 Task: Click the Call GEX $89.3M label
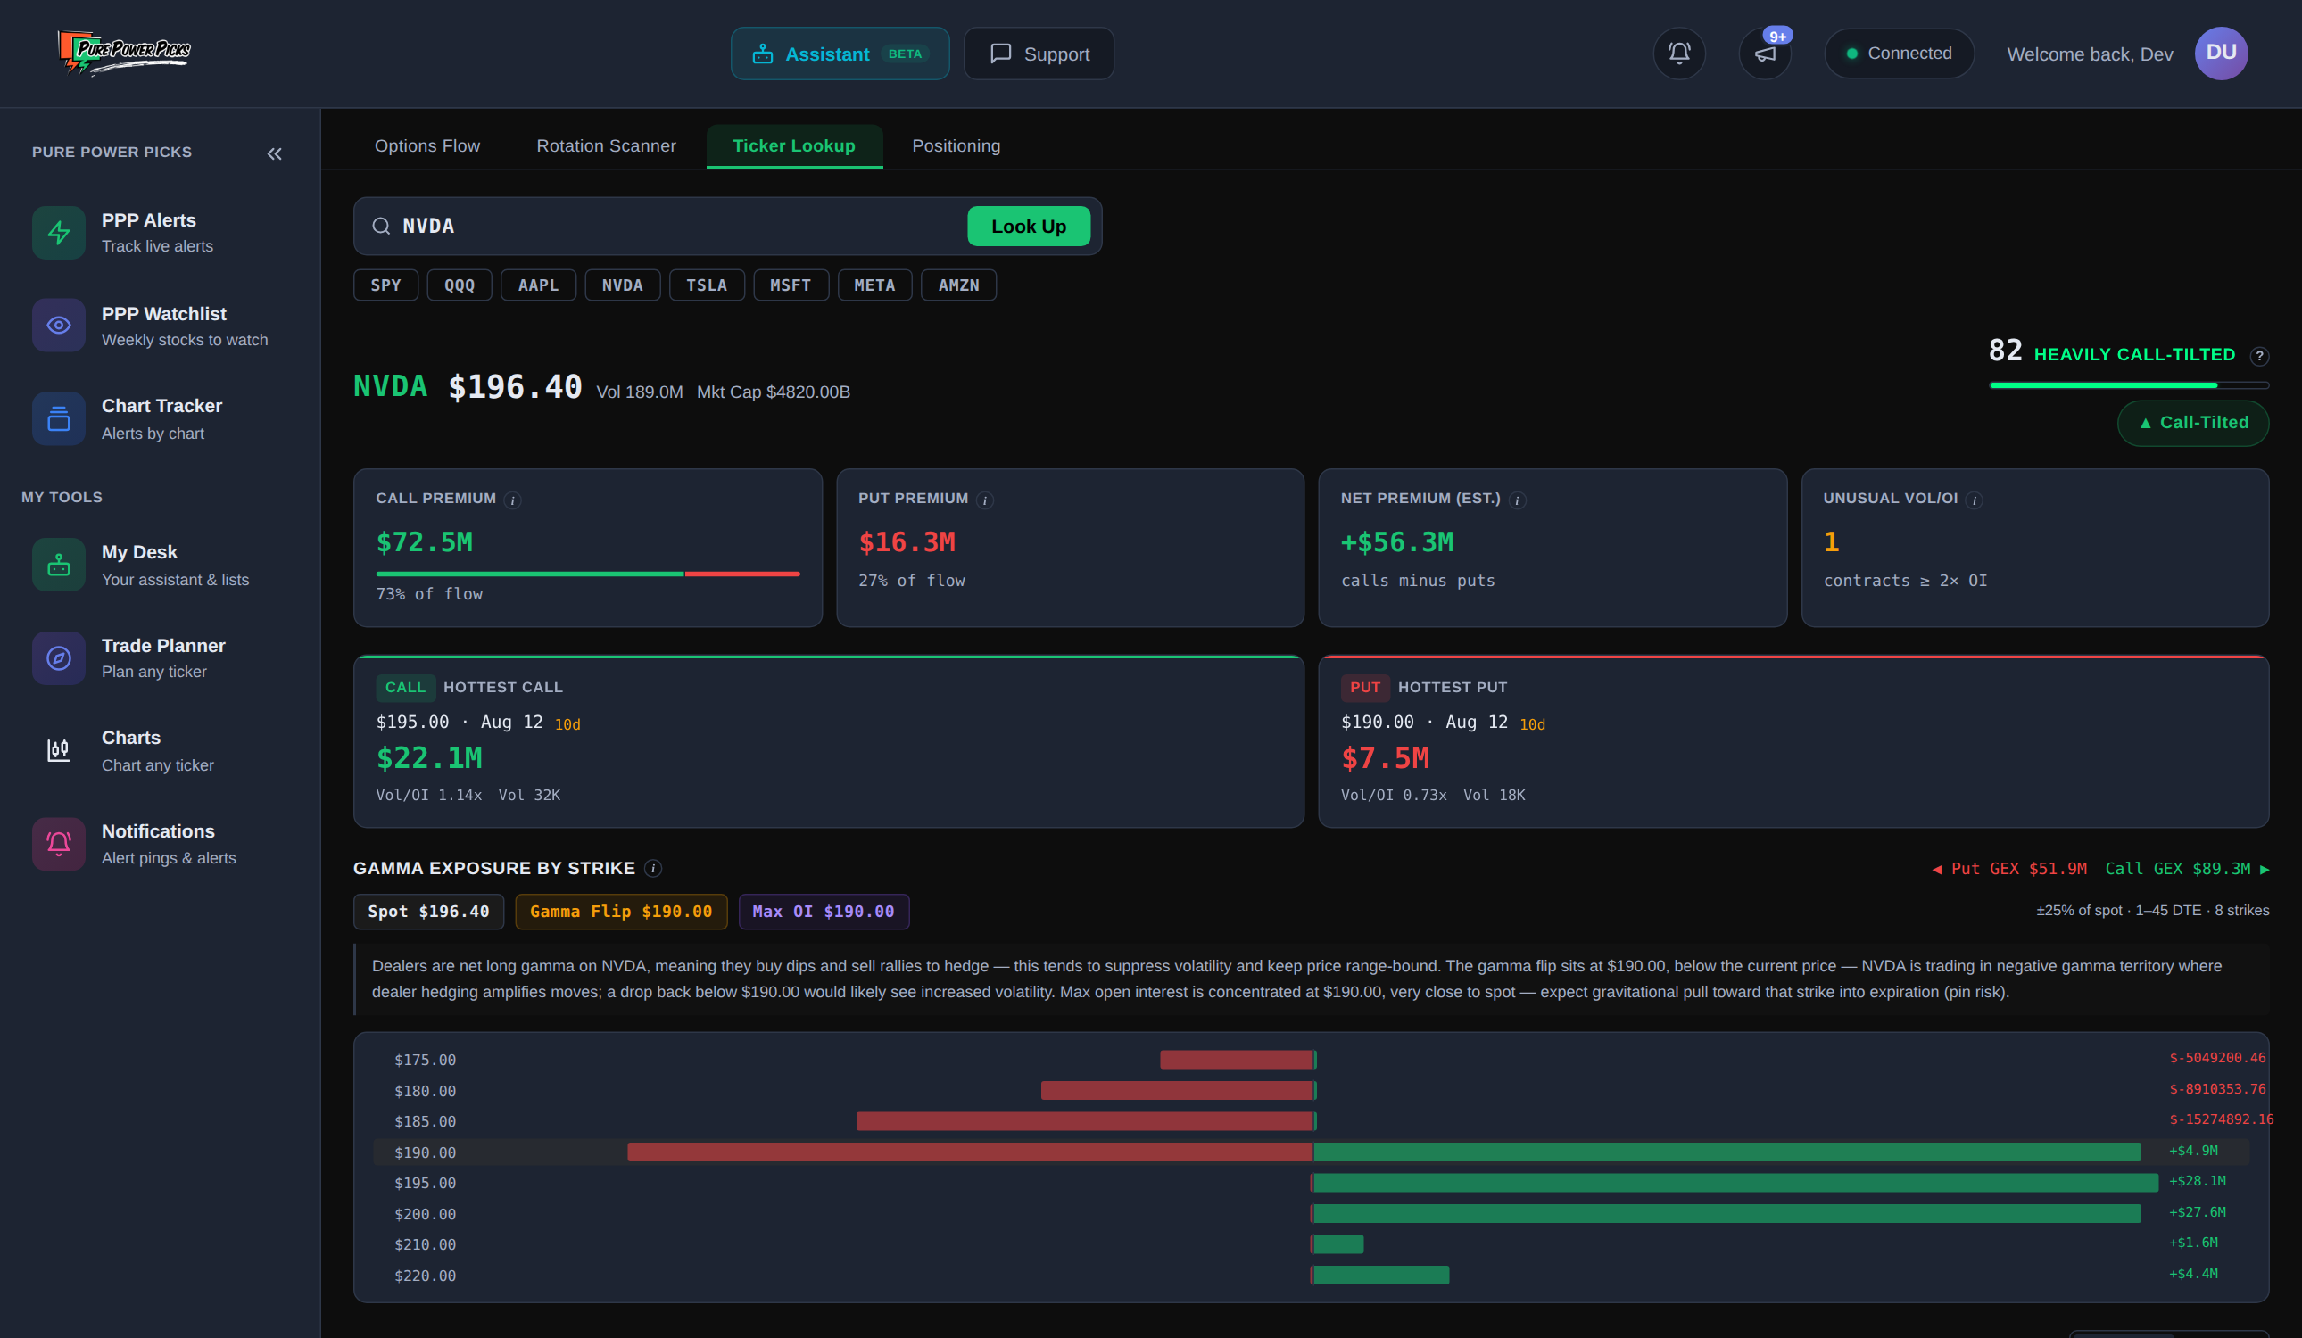click(2187, 869)
